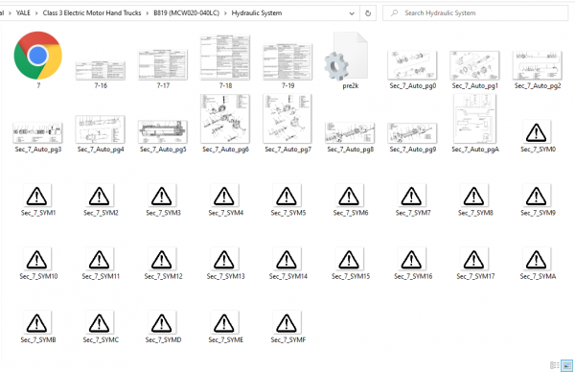The height and width of the screenshot is (372, 575).
Task: Expand chevron after B819 (MCW020-040LC)
Action: click(225, 13)
